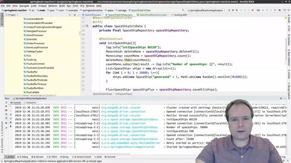Open the Version Control tool window
Screen dimensions: 291x163
pos(81,157)
